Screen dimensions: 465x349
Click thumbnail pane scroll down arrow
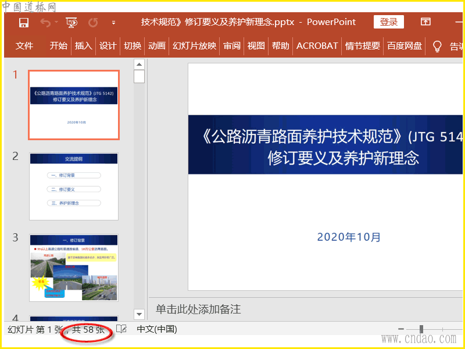(139, 314)
